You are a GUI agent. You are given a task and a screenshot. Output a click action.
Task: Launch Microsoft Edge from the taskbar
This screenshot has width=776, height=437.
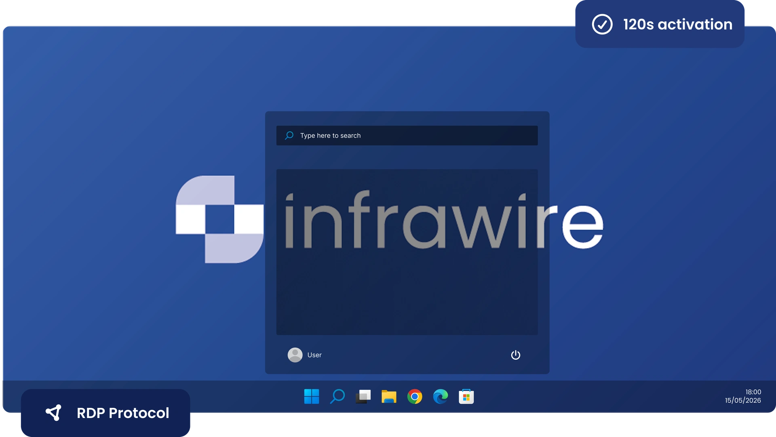(x=441, y=397)
